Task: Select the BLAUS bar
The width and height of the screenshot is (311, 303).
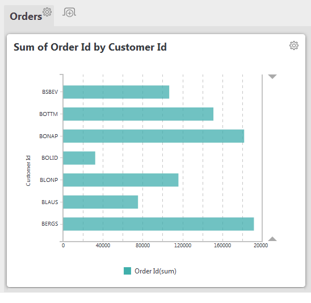Action: [100, 202]
